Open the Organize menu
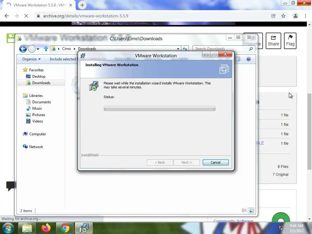This screenshot has width=312, height=234. coord(31,59)
